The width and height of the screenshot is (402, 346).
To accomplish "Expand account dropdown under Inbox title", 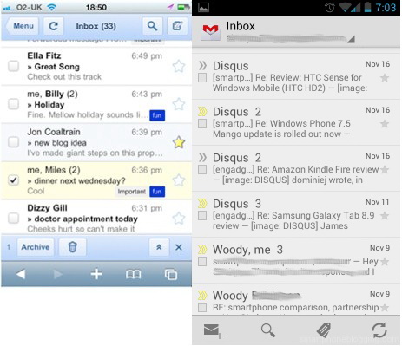I will [351, 39].
